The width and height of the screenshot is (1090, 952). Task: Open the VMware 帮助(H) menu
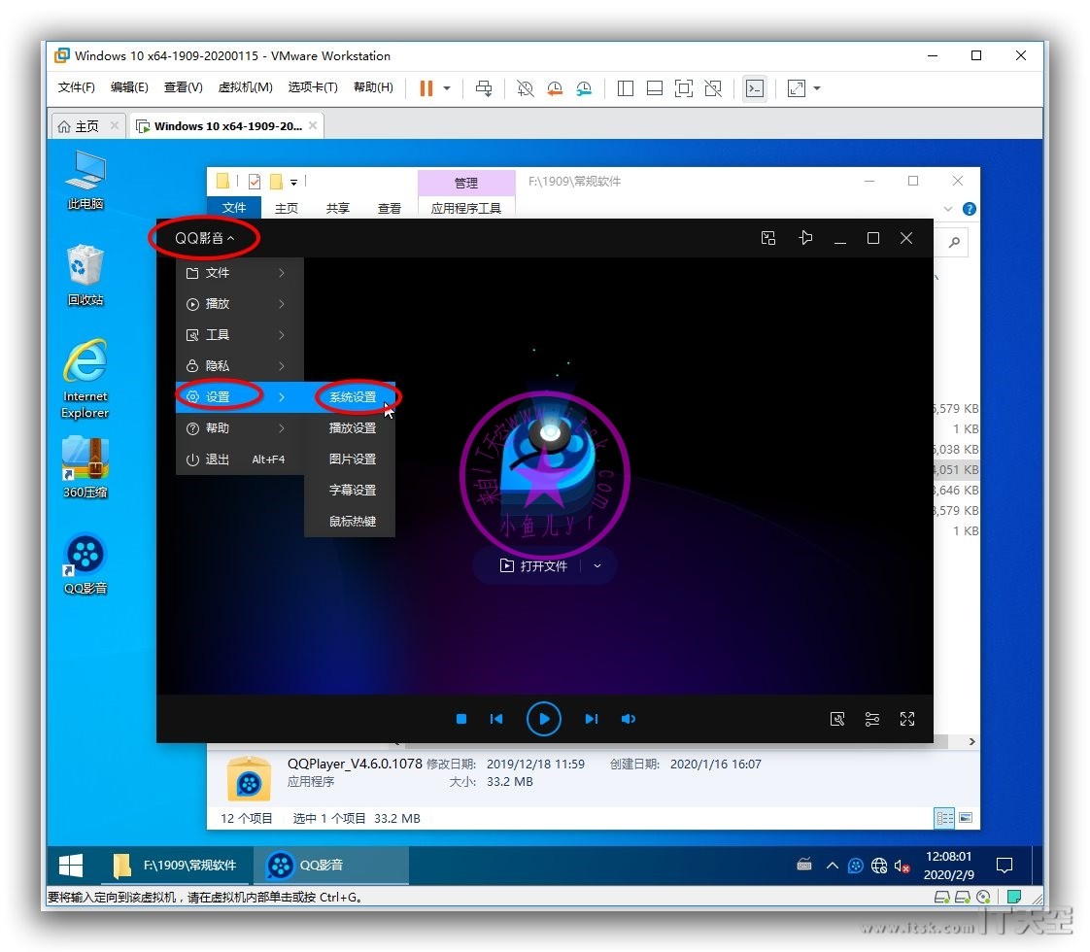[x=373, y=86]
